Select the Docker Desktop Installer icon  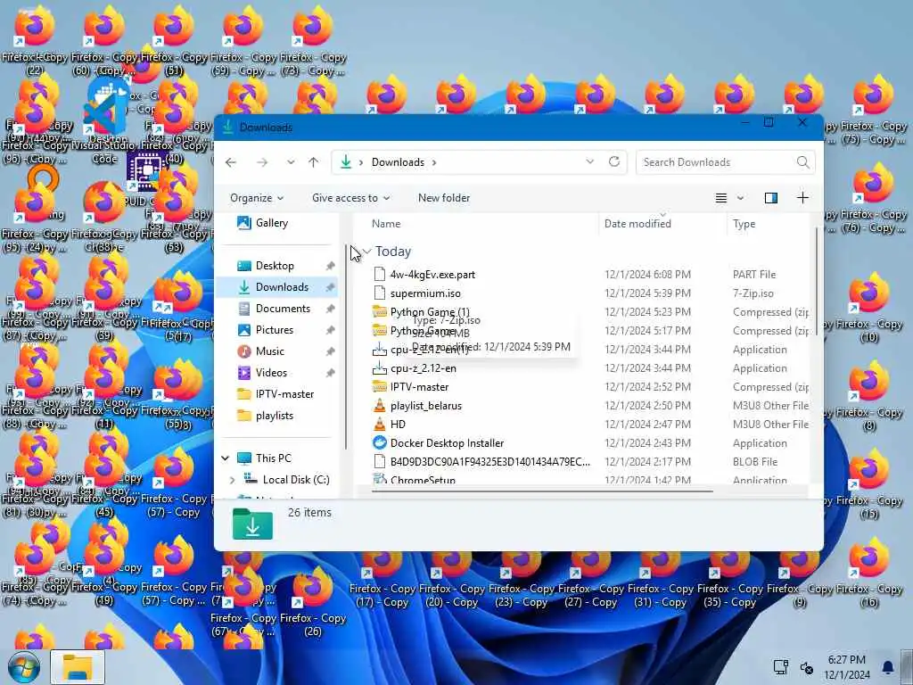[379, 442]
